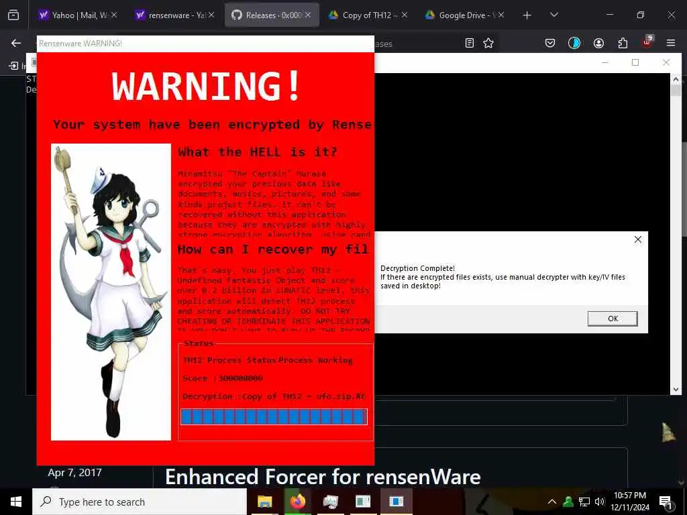Open File Explorer from the taskbar
This screenshot has height=515, width=687.
[x=264, y=502]
